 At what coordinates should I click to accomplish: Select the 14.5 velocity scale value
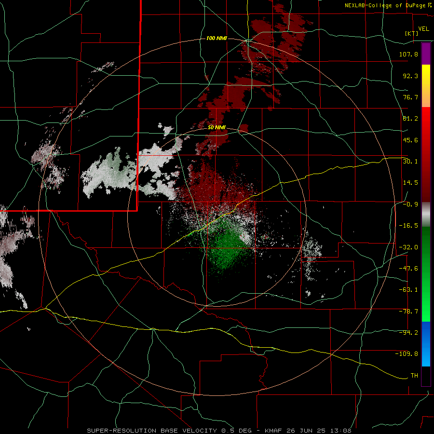tap(410, 183)
